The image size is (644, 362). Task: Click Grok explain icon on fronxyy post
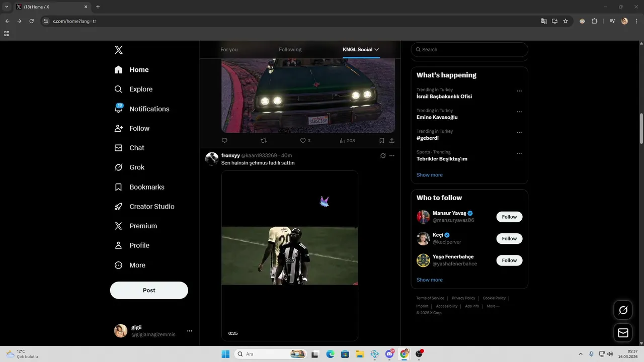383,156
